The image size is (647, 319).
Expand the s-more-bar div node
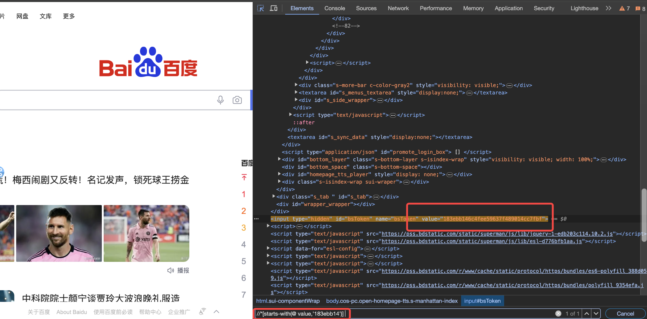point(296,85)
